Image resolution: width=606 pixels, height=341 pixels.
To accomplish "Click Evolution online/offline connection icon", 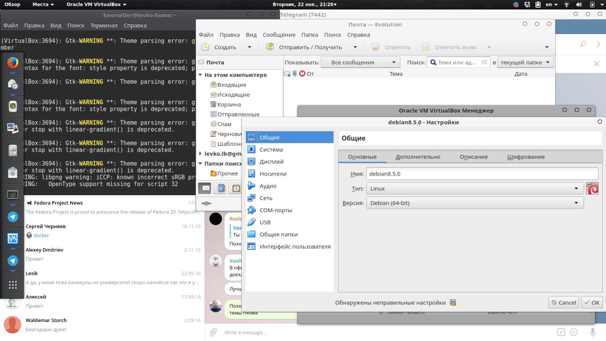I will click(x=206, y=203).
